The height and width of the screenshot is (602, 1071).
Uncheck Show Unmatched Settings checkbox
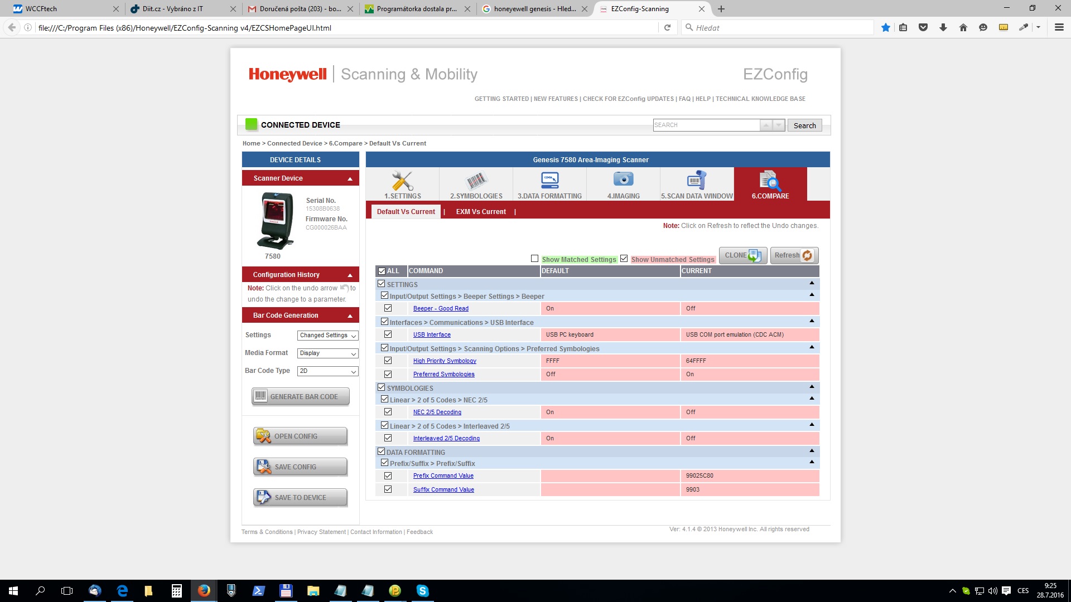(624, 259)
